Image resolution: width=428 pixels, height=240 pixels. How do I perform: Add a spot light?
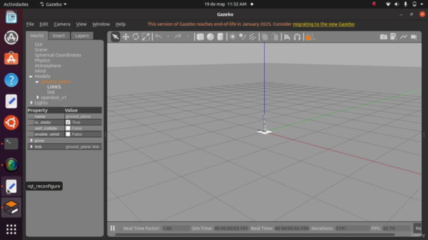click(x=242, y=37)
